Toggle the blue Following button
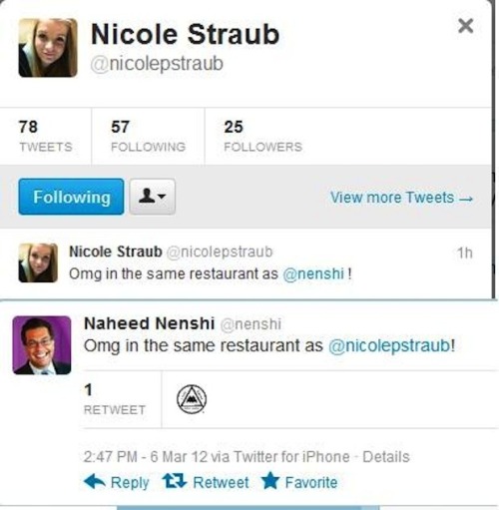The height and width of the screenshot is (510, 499). (x=71, y=197)
